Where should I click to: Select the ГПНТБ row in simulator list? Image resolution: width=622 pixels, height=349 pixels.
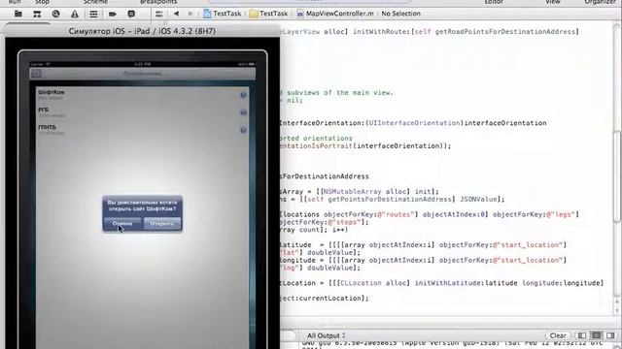pyautogui.click(x=143, y=130)
